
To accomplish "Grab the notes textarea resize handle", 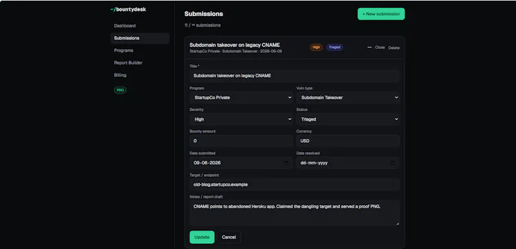I will (397, 224).
